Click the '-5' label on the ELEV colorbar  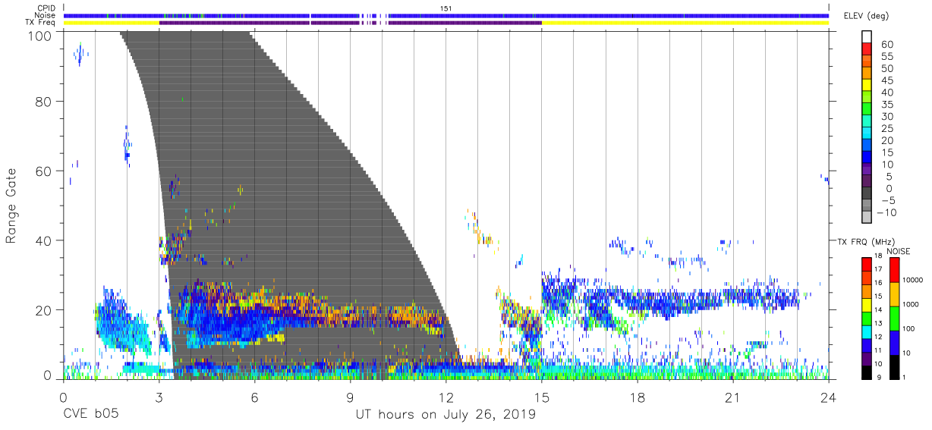tap(887, 201)
